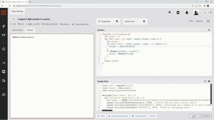Screen dimensions: 214x120
Task: Switch to the Output tab
Action: point(30,30)
